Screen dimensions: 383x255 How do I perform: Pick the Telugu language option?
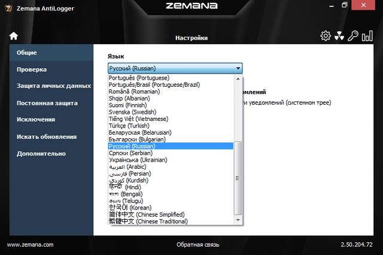click(171, 201)
